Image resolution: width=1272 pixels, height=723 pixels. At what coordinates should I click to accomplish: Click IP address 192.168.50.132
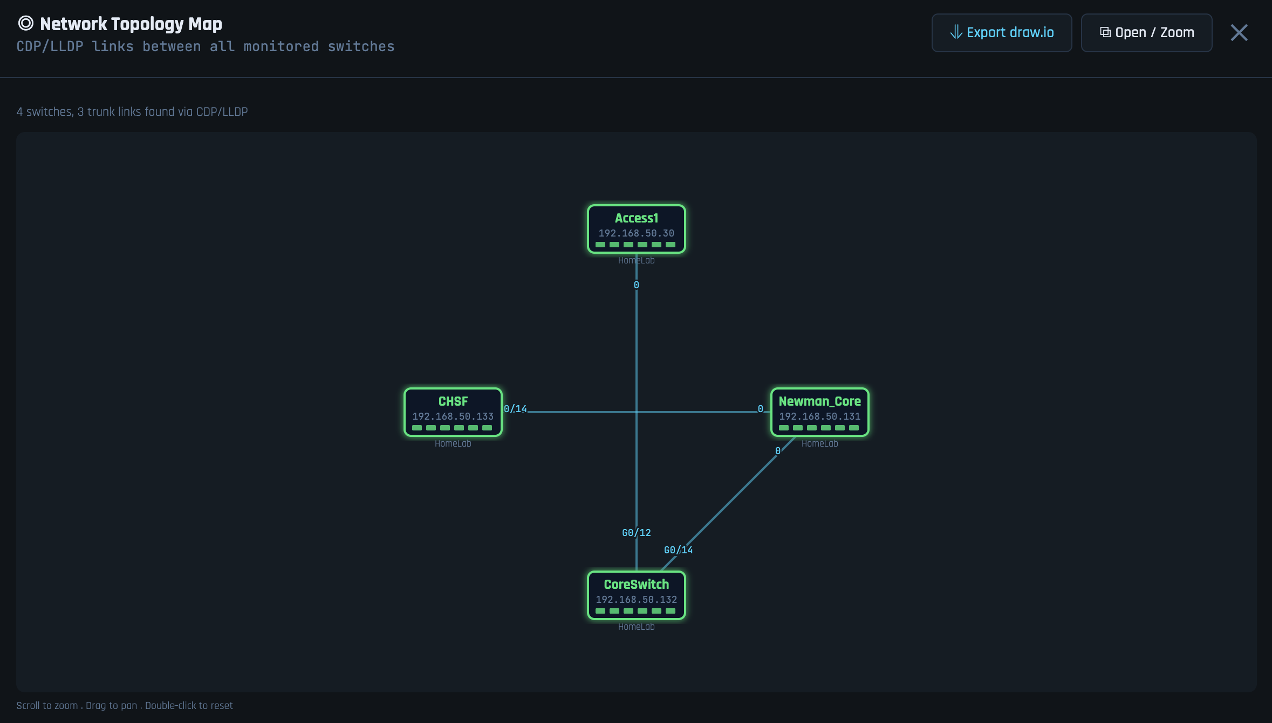pyautogui.click(x=636, y=600)
